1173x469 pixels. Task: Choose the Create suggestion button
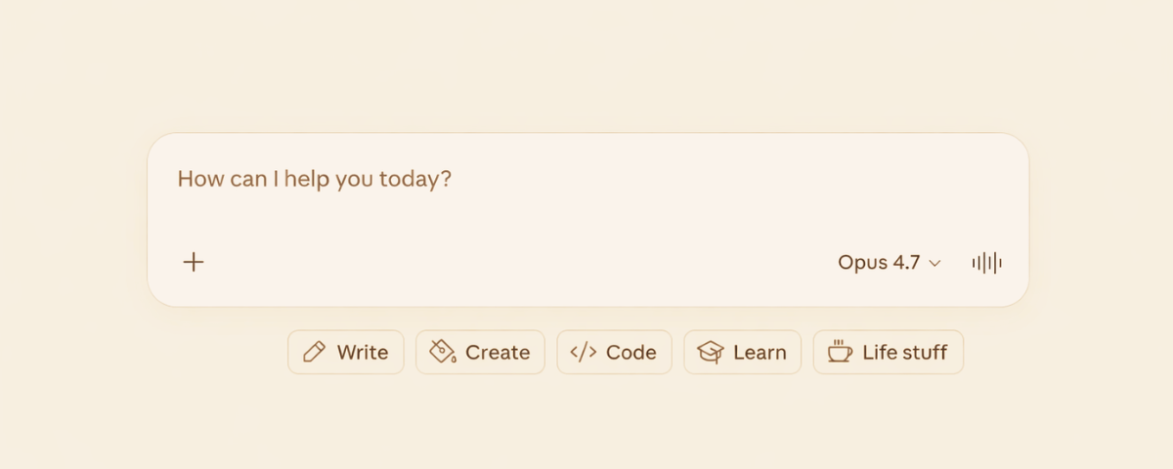click(x=480, y=352)
